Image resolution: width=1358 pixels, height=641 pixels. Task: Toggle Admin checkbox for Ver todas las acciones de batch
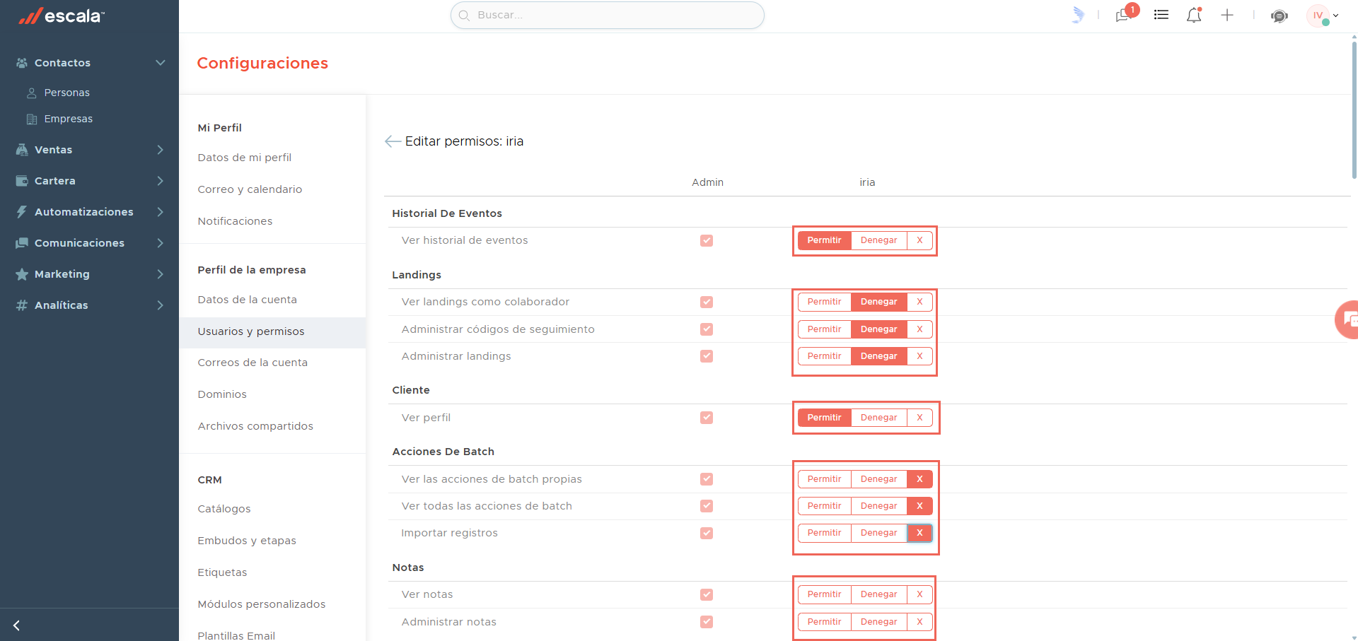coord(707,506)
